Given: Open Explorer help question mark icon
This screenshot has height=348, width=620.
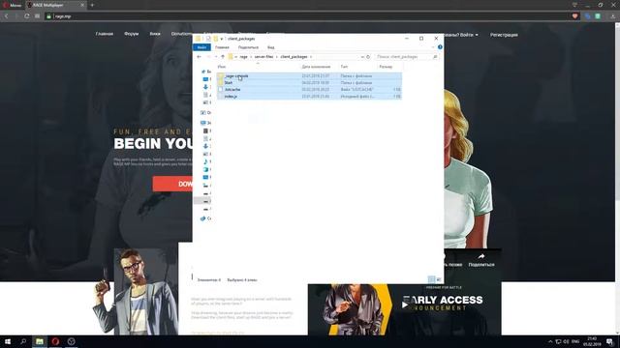Looking at the screenshot, I should click(440, 47).
